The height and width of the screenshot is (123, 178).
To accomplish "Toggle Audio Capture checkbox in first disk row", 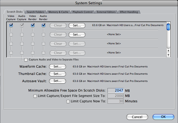I will pyautogui.click(x=22, y=25).
